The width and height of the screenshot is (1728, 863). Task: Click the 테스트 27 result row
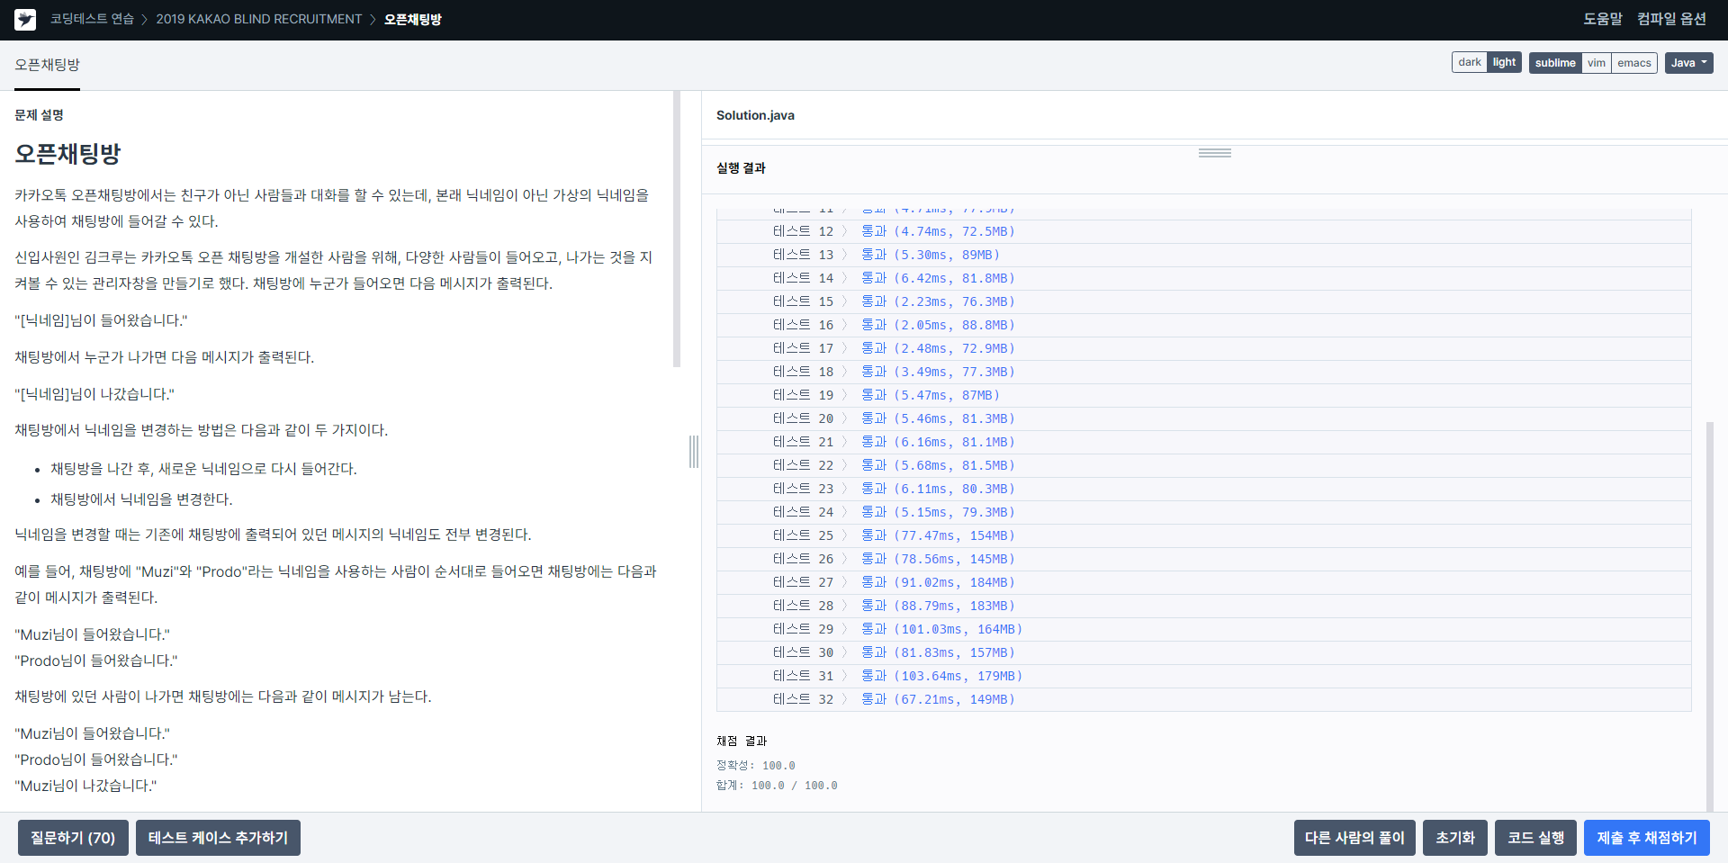point(1204,582)
